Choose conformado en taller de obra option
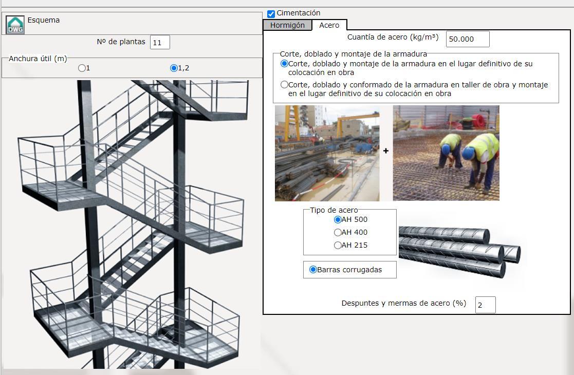Image resolution: width=574 pixels, height=375 pixels. point(284,85)
